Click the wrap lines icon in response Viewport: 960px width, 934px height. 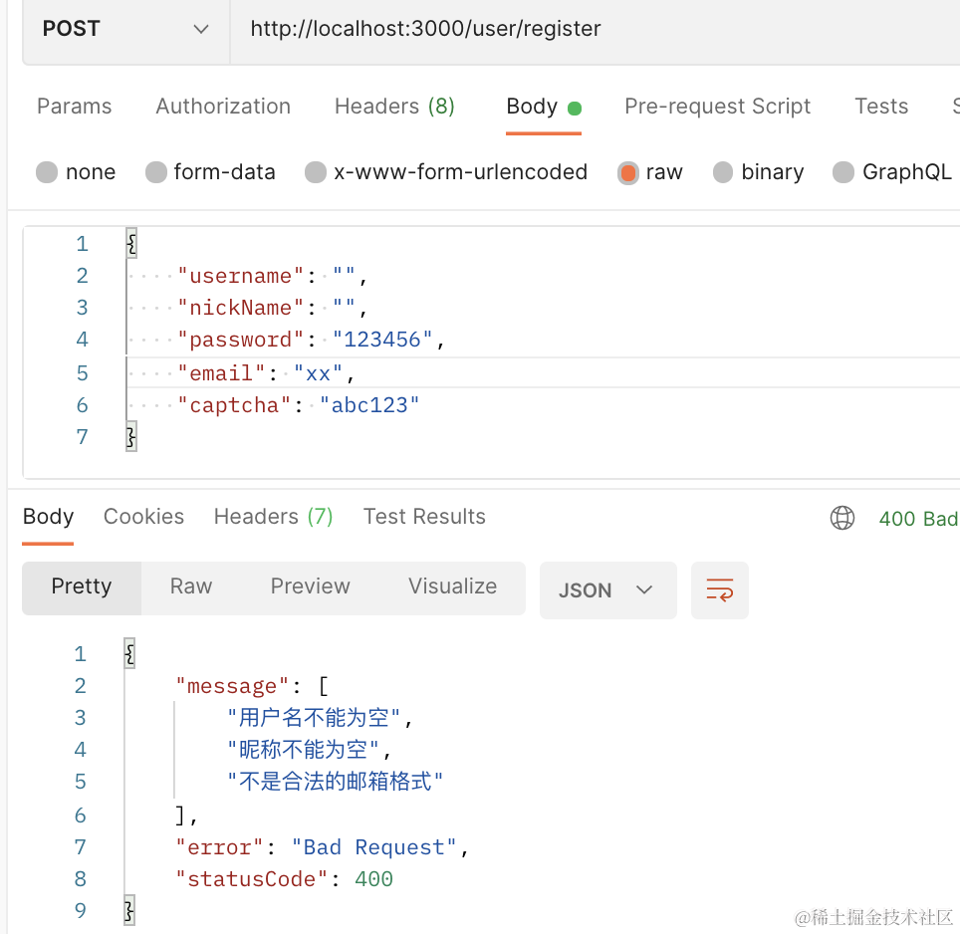coord(719,589)
